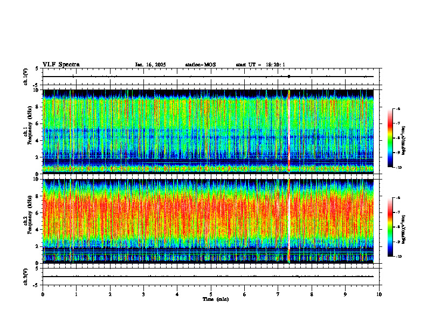Screen dimensions: 427x330
Task: Click time axis tick label "4"
Action: (x=177, y=294)
